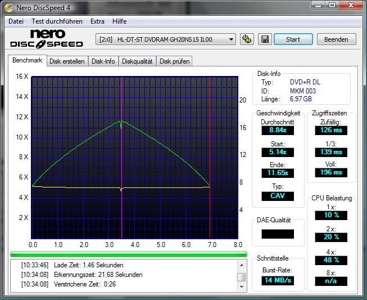Image resolution: width=367 pixels, height=300 pixels.
Task: Switch to the Disk erstellen tab
Action: click(x=67, y=61)
